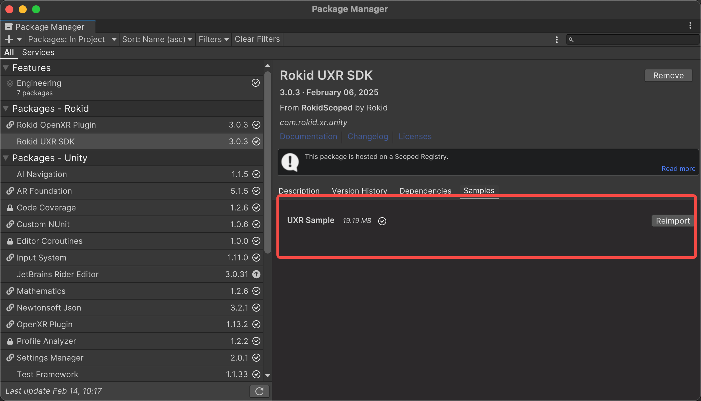
Task: Collapse the Packages - Unity section
Action: click(6, 158)
